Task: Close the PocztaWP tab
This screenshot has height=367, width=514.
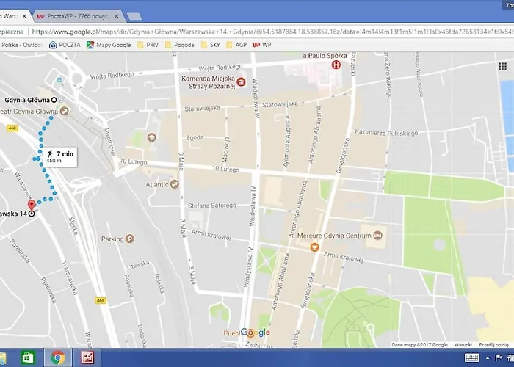Action: [x=116, y=15]
